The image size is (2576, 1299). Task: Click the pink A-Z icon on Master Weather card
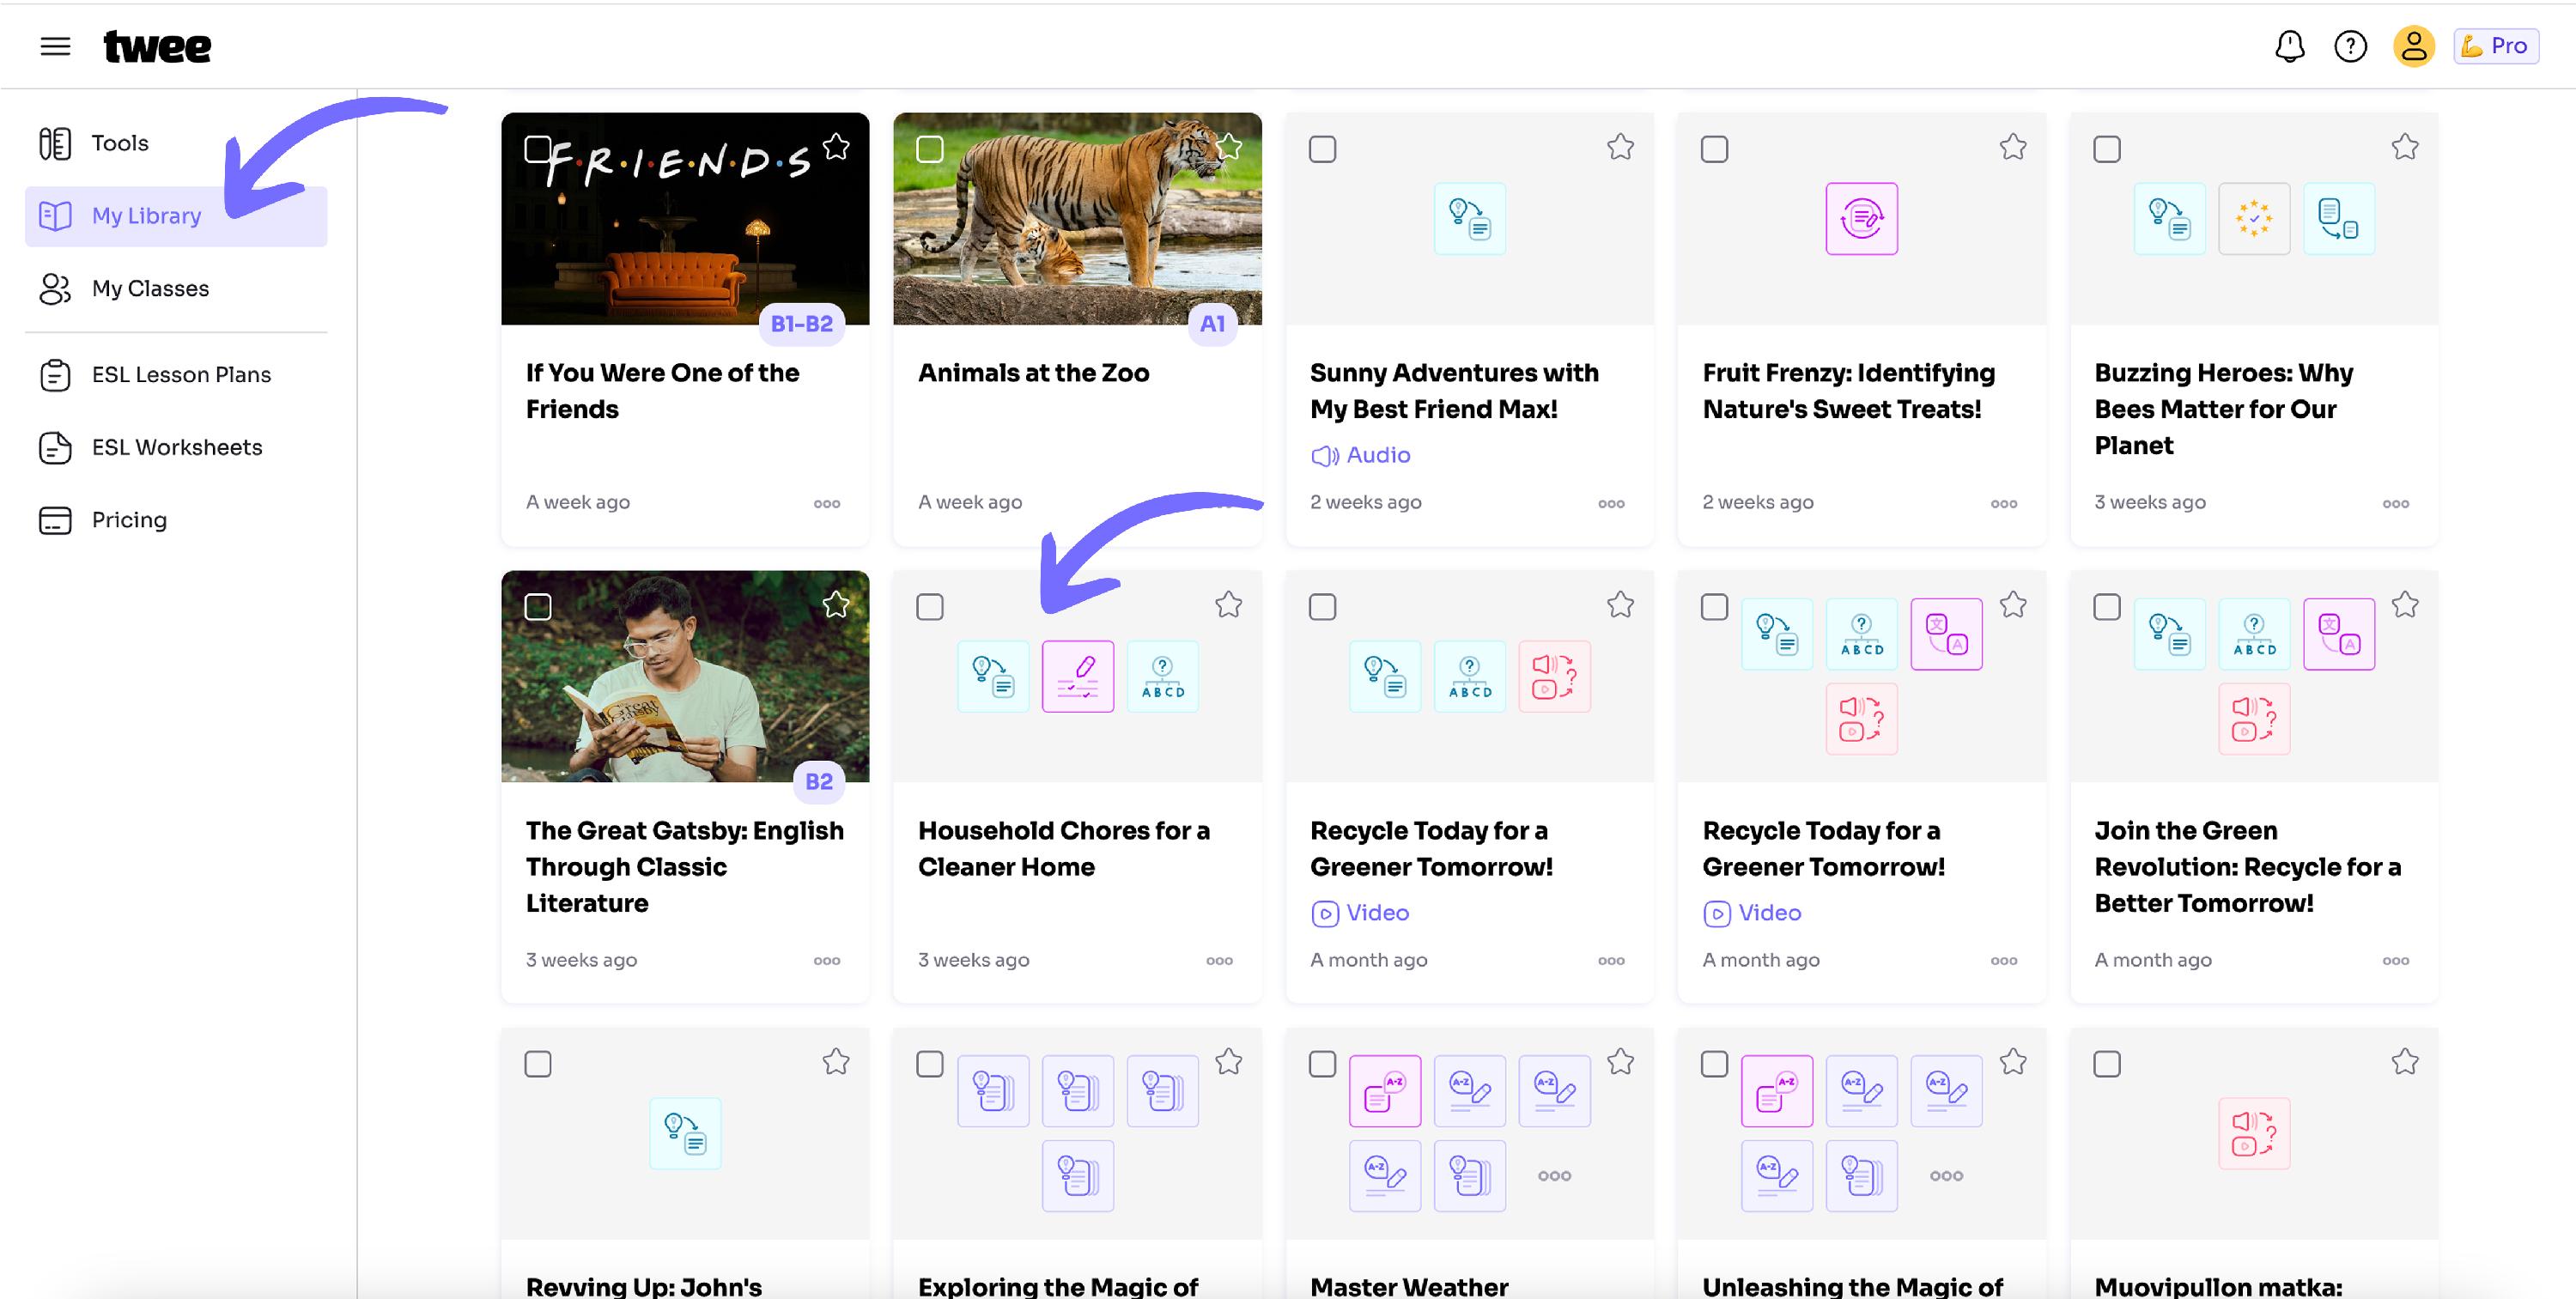point(1385,1091)
